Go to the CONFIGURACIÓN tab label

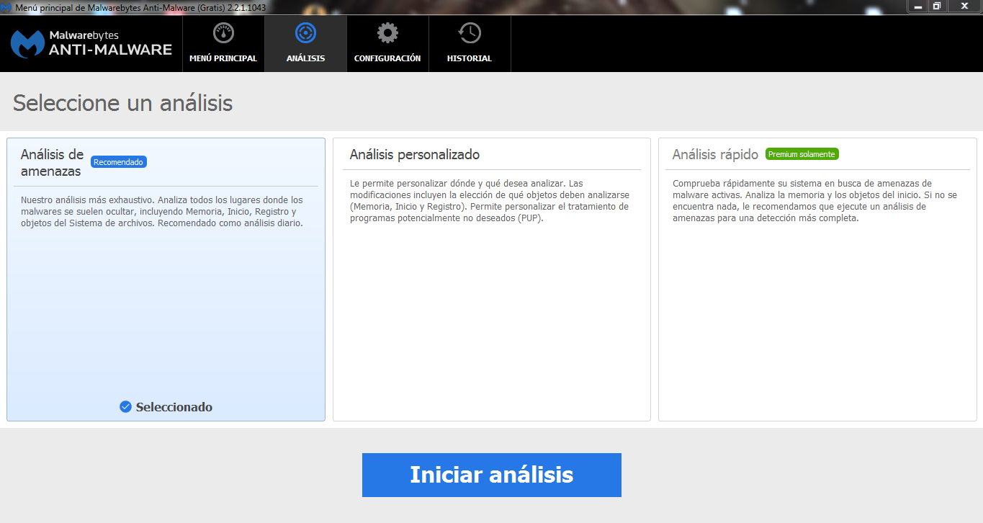point(387,58)
